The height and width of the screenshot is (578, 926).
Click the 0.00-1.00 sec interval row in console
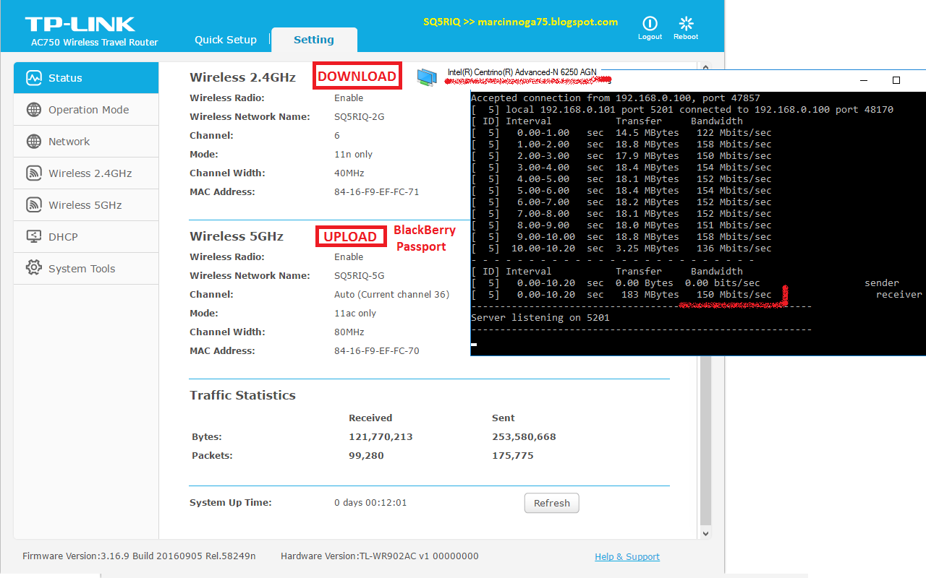click(x=621, y=132)
